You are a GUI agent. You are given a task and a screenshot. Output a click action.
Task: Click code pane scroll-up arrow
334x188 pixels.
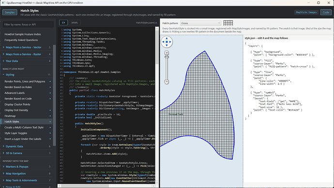[157, 29]
